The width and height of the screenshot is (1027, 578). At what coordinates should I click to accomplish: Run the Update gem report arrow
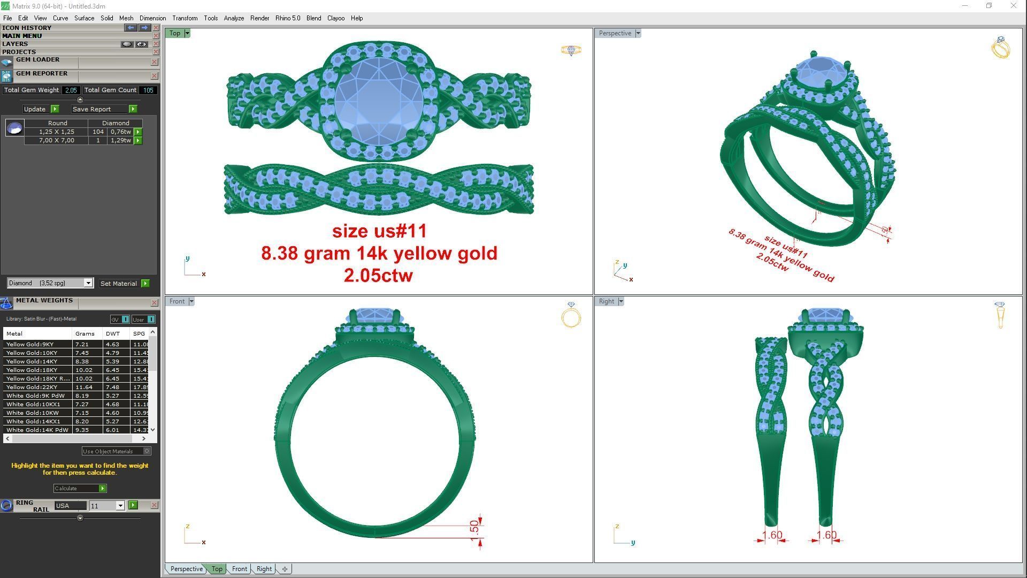coord(55,109)
